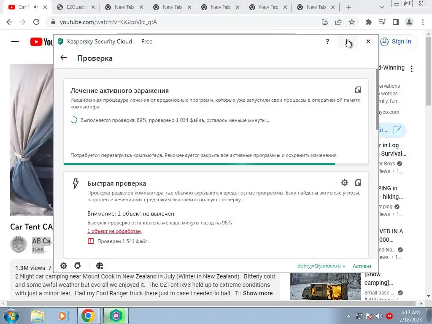
Task: Open the media player taskbar icon
Action: click(x=62, y=316)
